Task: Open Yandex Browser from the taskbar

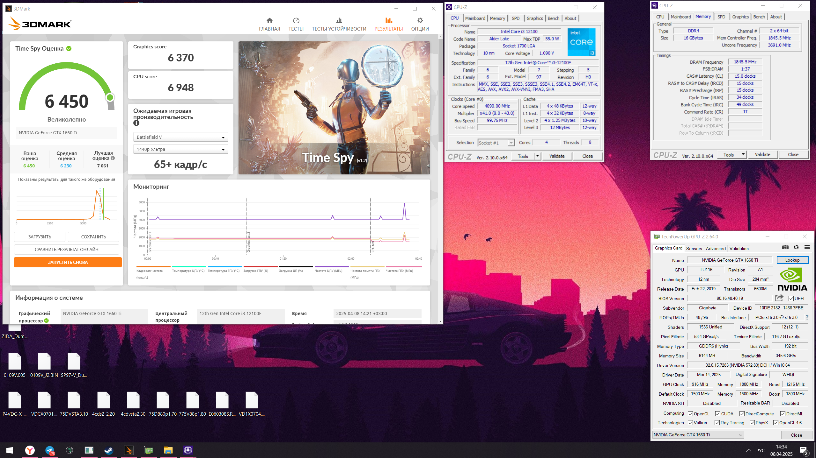Action: 30,450
